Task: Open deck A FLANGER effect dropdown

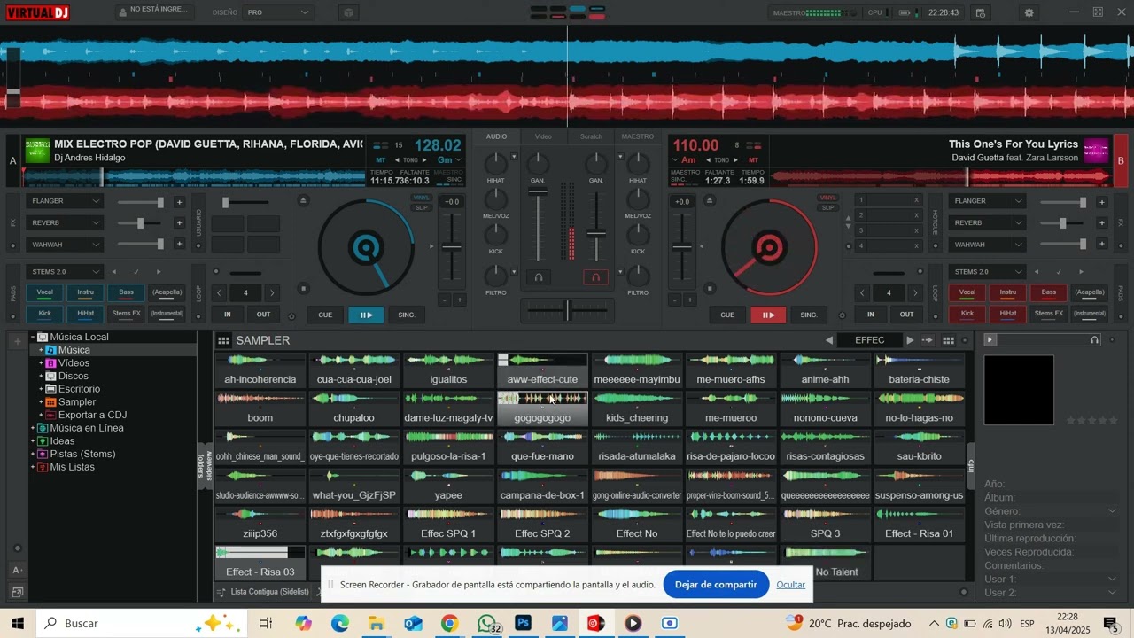Action: point(66,201)
